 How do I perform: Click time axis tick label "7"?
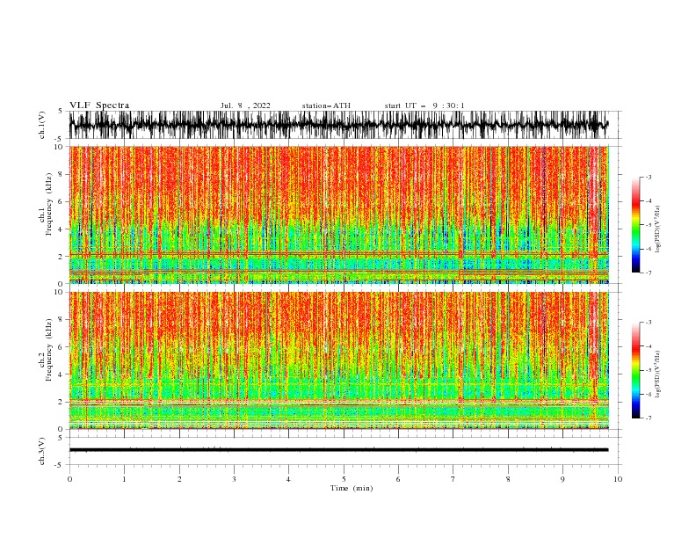453,479
